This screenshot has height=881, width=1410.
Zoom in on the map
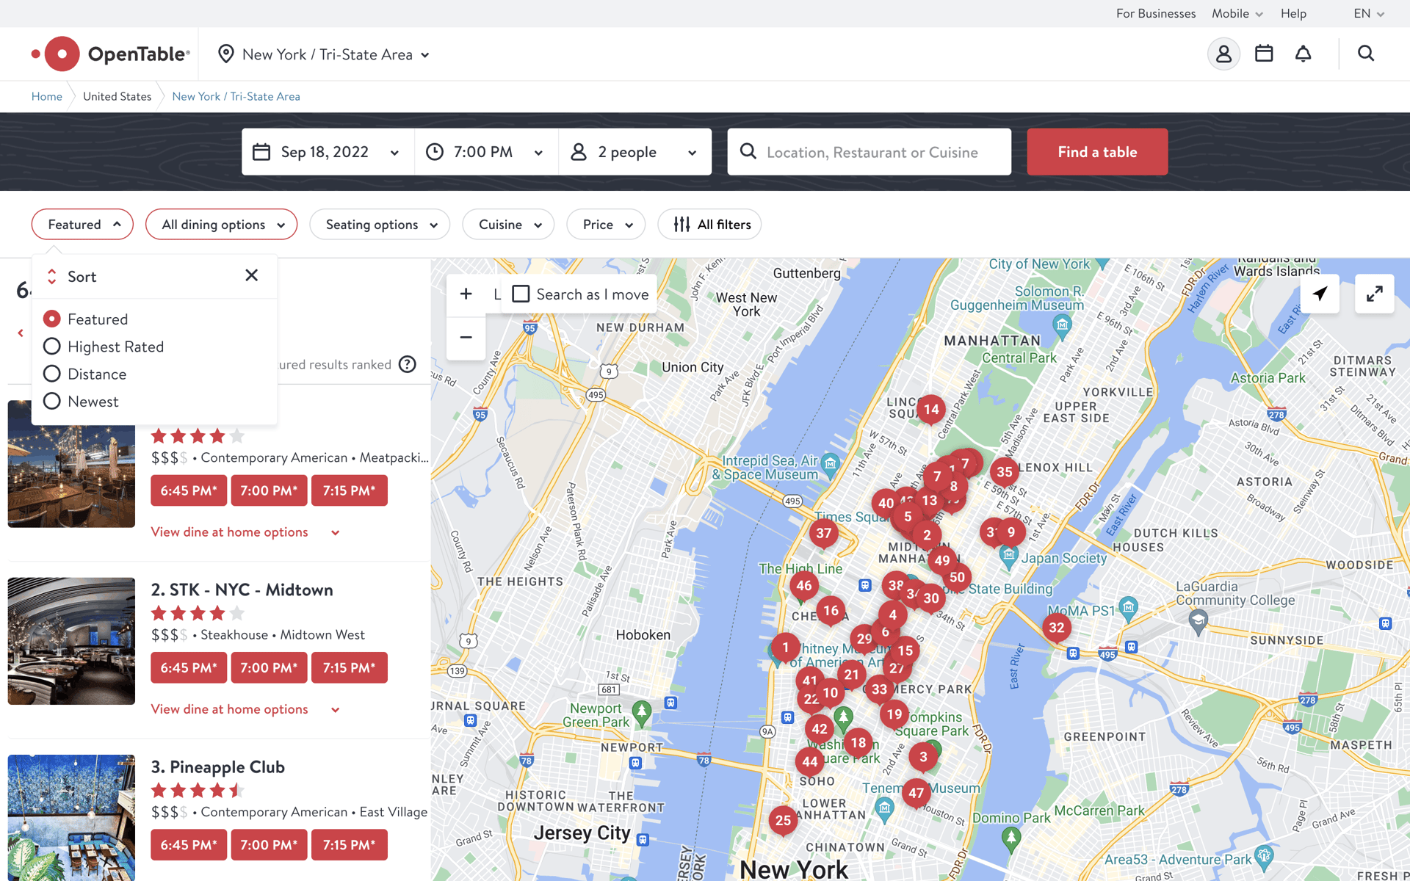coord(466,294)
